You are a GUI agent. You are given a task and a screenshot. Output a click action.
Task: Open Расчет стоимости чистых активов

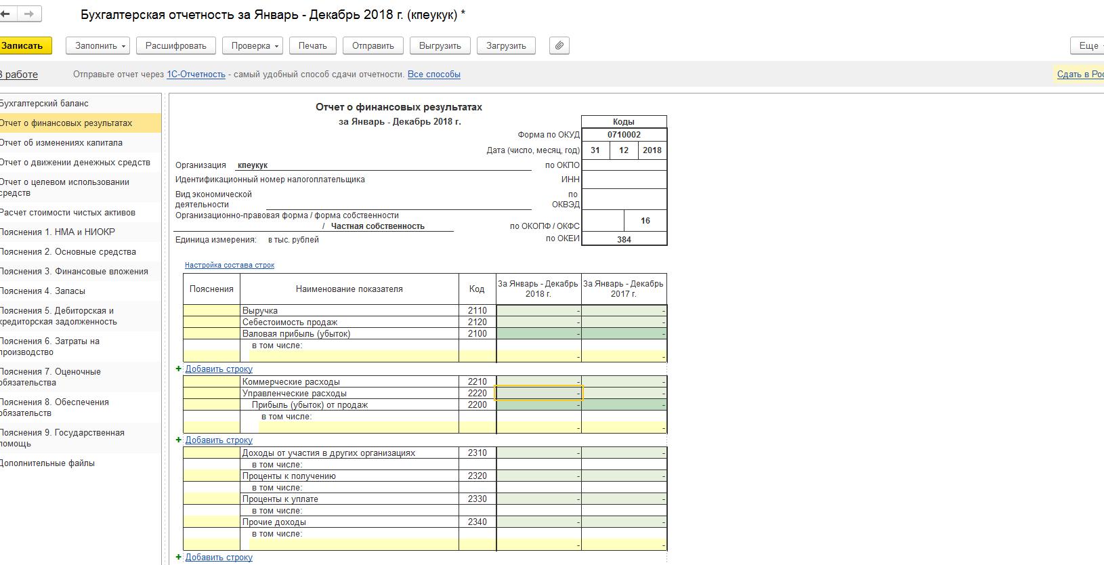(x=80, y=213)
